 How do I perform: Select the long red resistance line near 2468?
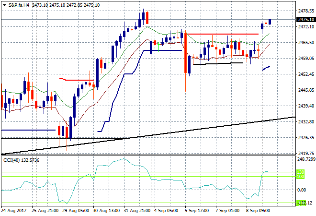222,34
